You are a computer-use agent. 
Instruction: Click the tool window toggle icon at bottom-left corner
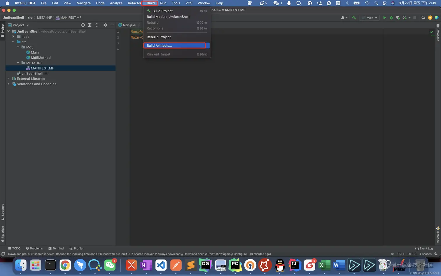(3, 254)
